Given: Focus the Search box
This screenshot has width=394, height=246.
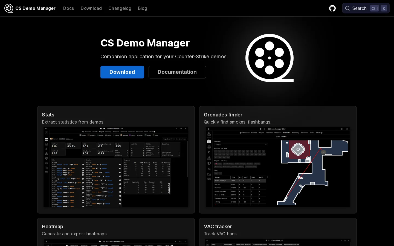Looking at the screenshot, I should (x=366, y=8).
